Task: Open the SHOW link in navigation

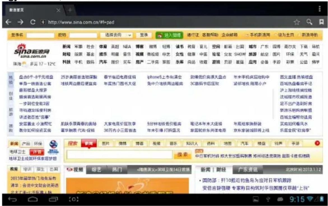Action: [240, 54]
